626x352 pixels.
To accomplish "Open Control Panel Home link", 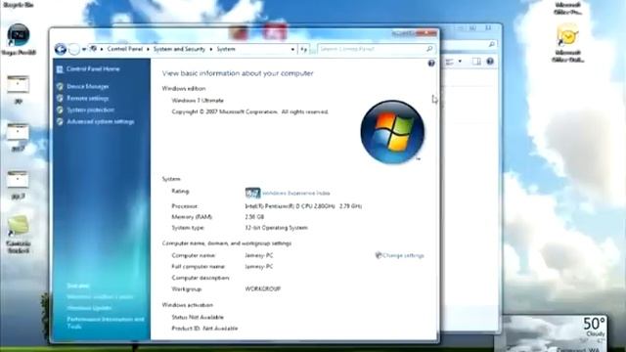I will [93, 68].
